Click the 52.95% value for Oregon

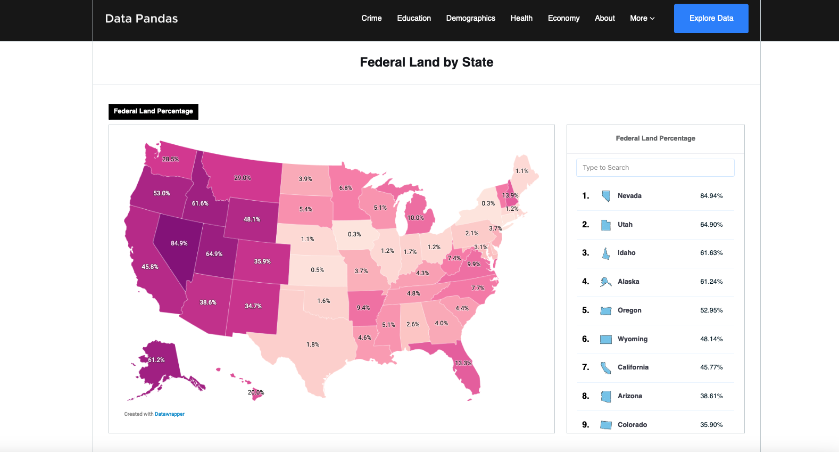[711, 310]
